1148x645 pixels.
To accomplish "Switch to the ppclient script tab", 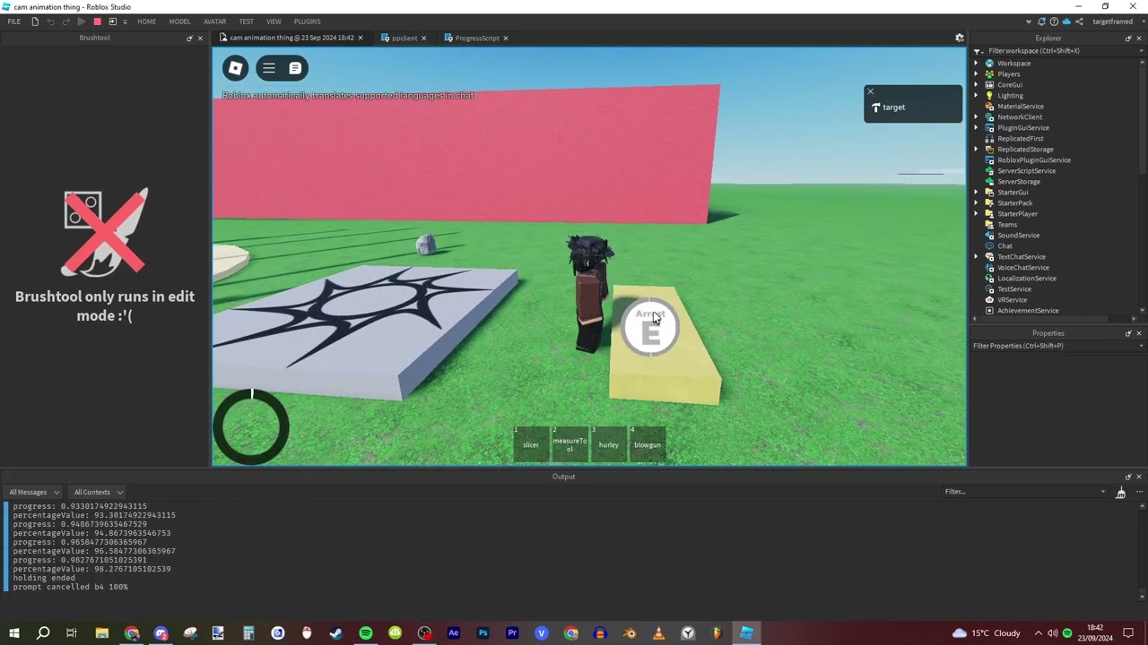I will point(404,38).
